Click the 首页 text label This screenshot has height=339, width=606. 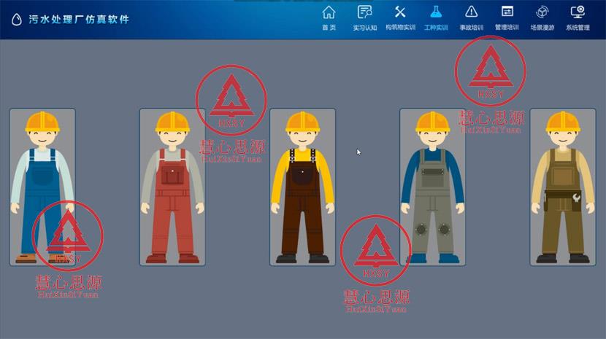[329, 28]
